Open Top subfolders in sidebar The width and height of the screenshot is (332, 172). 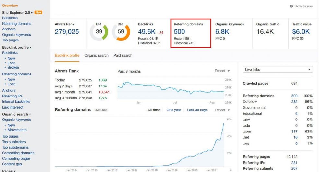click(14, 142)
